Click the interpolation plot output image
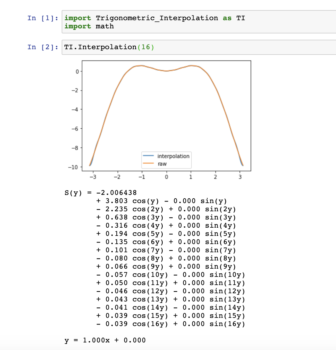The width and height of the screenshot is (336, 350). pyautogui.click(x=160, y=120)
